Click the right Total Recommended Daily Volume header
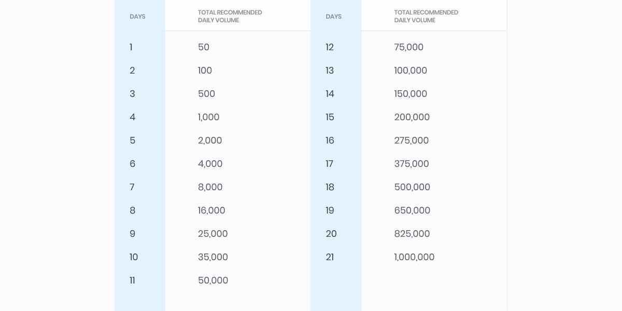Image resolution: width=622 pixels, height=311 pixels. [x=426, y=17]
